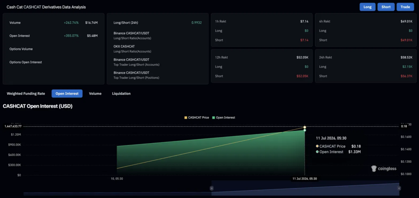Screen dimensions: 419x198
Task: Click the 1,447,433.77 axis crosshair label
Action: pos(13,126)
